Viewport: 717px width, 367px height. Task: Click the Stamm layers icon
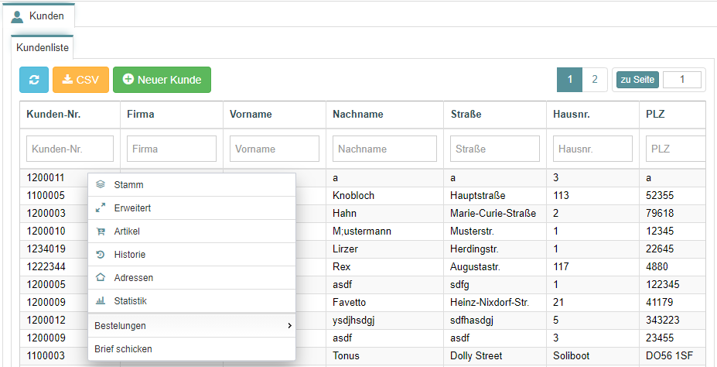pos(101,184)
